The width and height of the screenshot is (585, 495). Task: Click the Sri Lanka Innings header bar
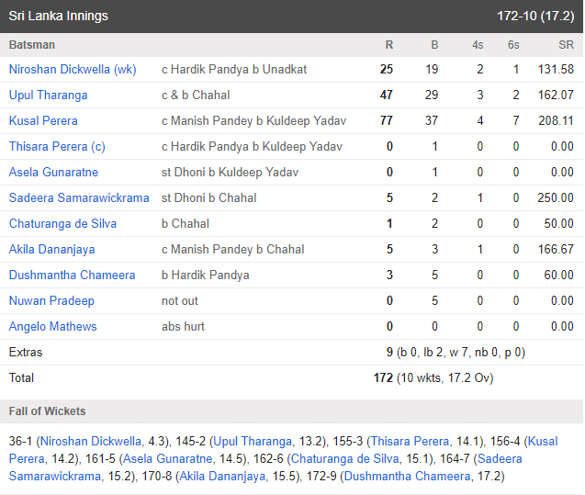[x=291, y=17]
